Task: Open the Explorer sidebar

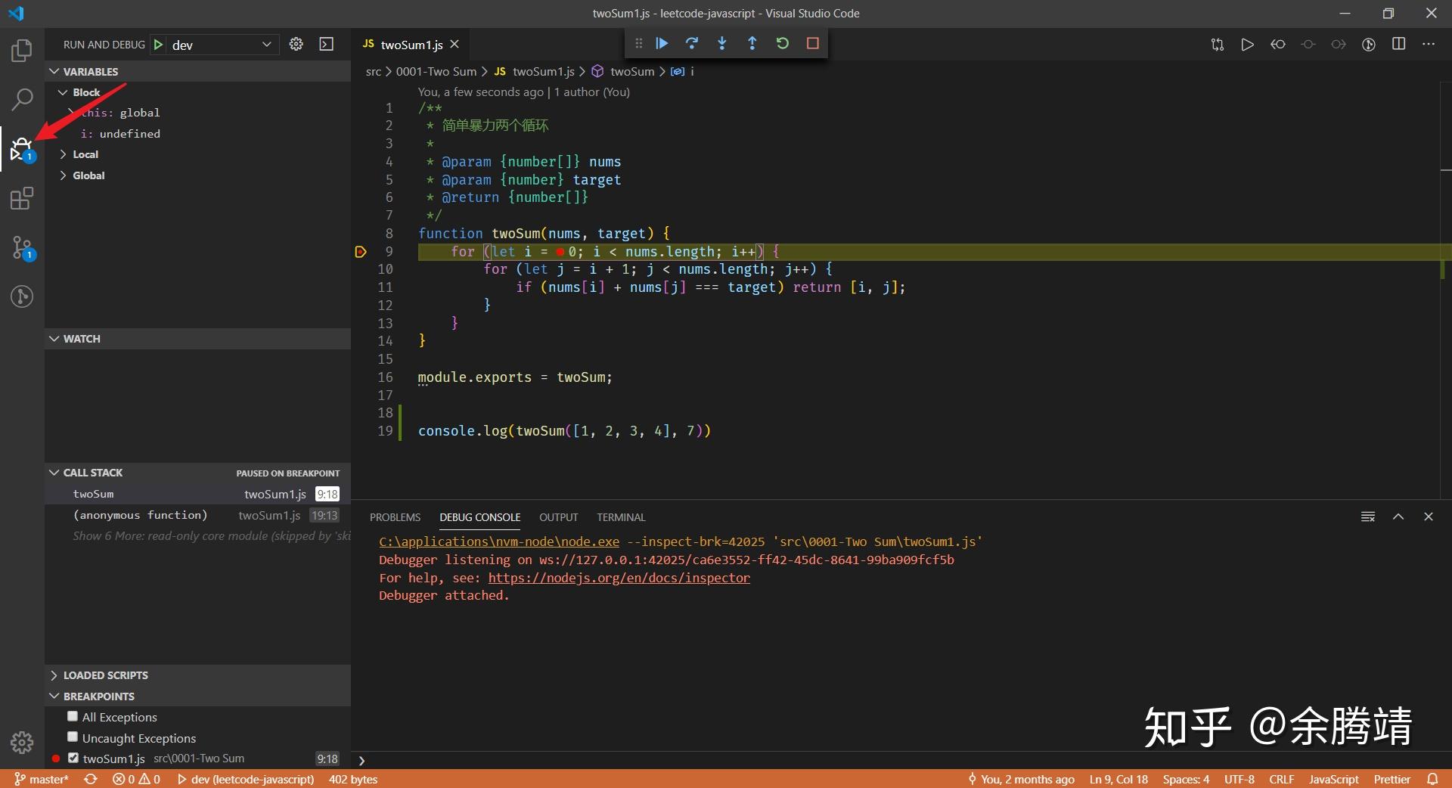Action: [x=22, y=50]
